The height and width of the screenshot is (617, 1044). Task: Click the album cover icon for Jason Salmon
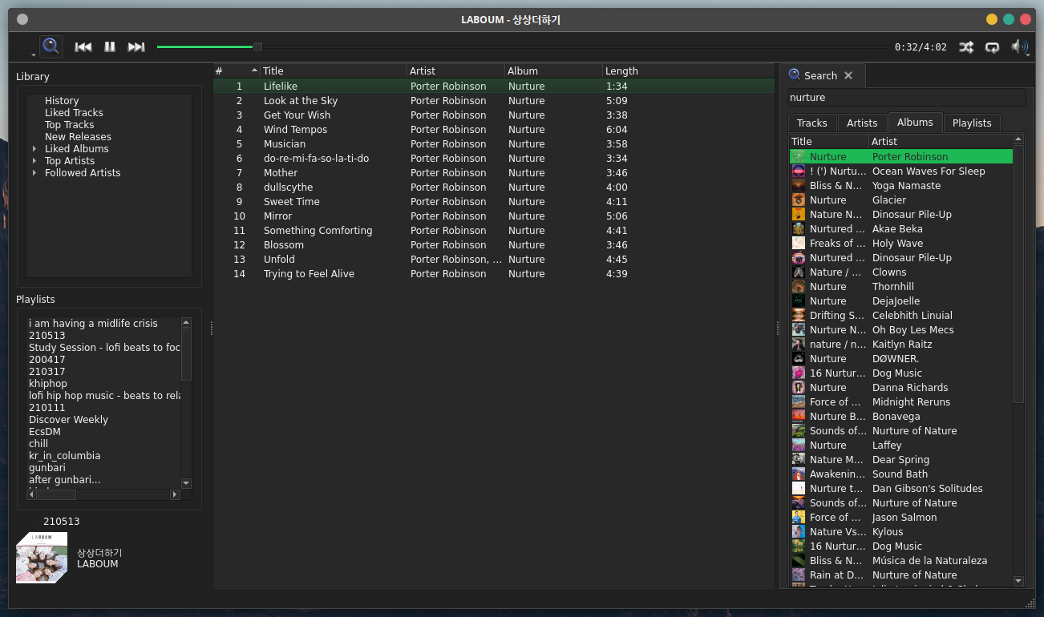tap(798, 518)
